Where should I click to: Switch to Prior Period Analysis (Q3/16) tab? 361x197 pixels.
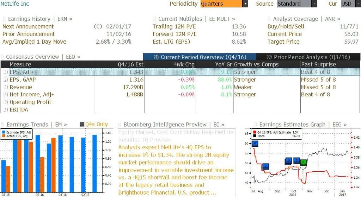[308, 57]
